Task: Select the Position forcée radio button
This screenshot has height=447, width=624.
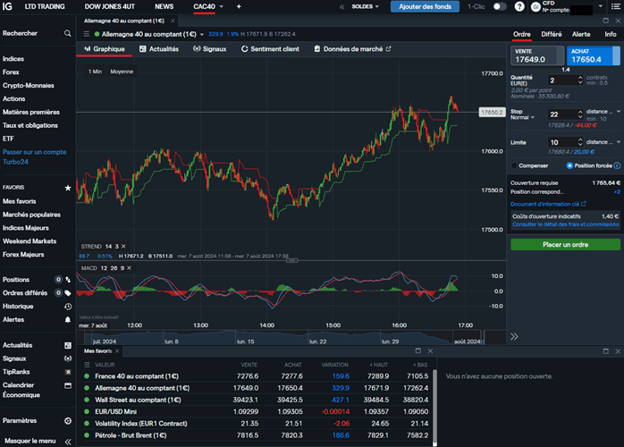Action: tap(569, 165)
